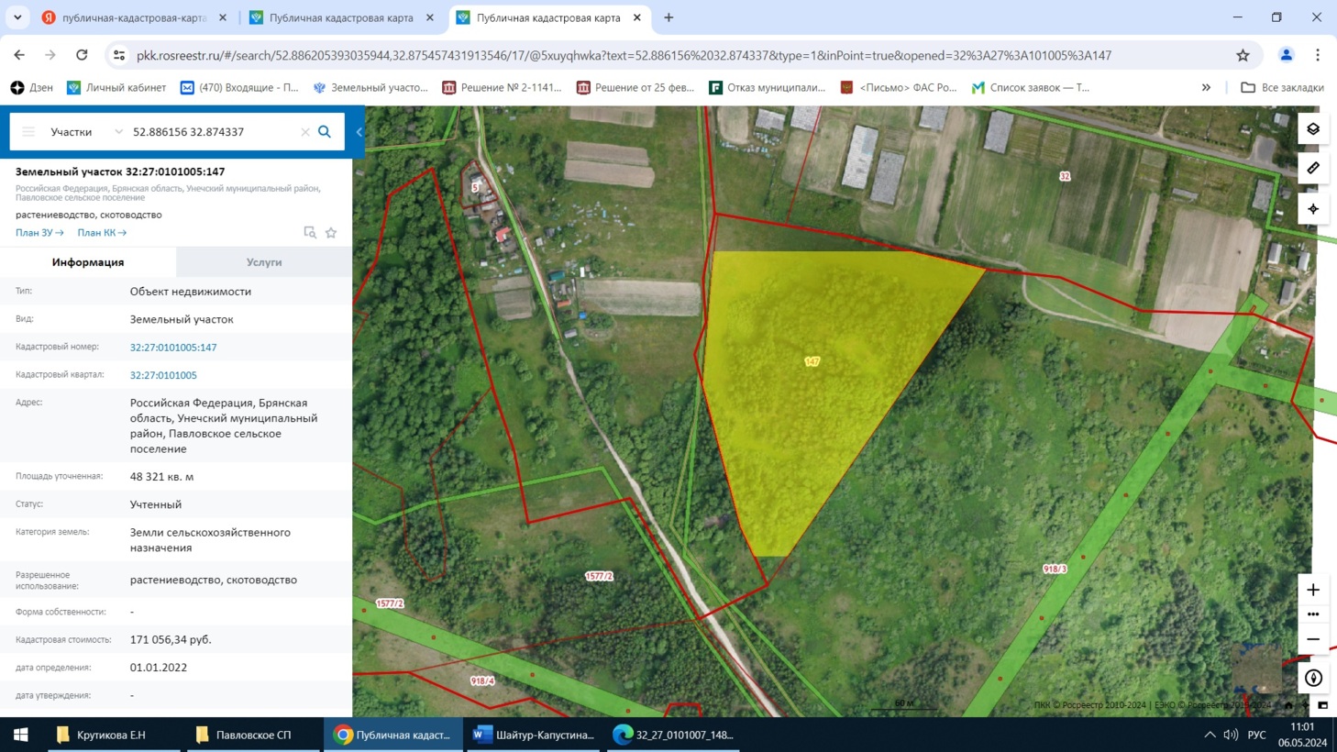
Task: Select the Информация tab
Action: pos(88,262)
